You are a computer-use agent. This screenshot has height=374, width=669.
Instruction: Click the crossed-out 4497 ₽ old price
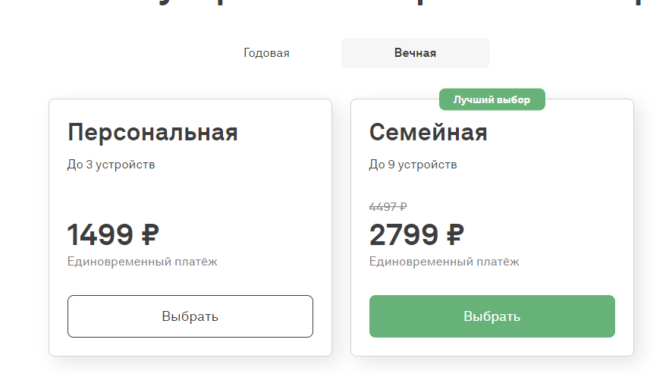pyautogui.click(x=388, y=206)
